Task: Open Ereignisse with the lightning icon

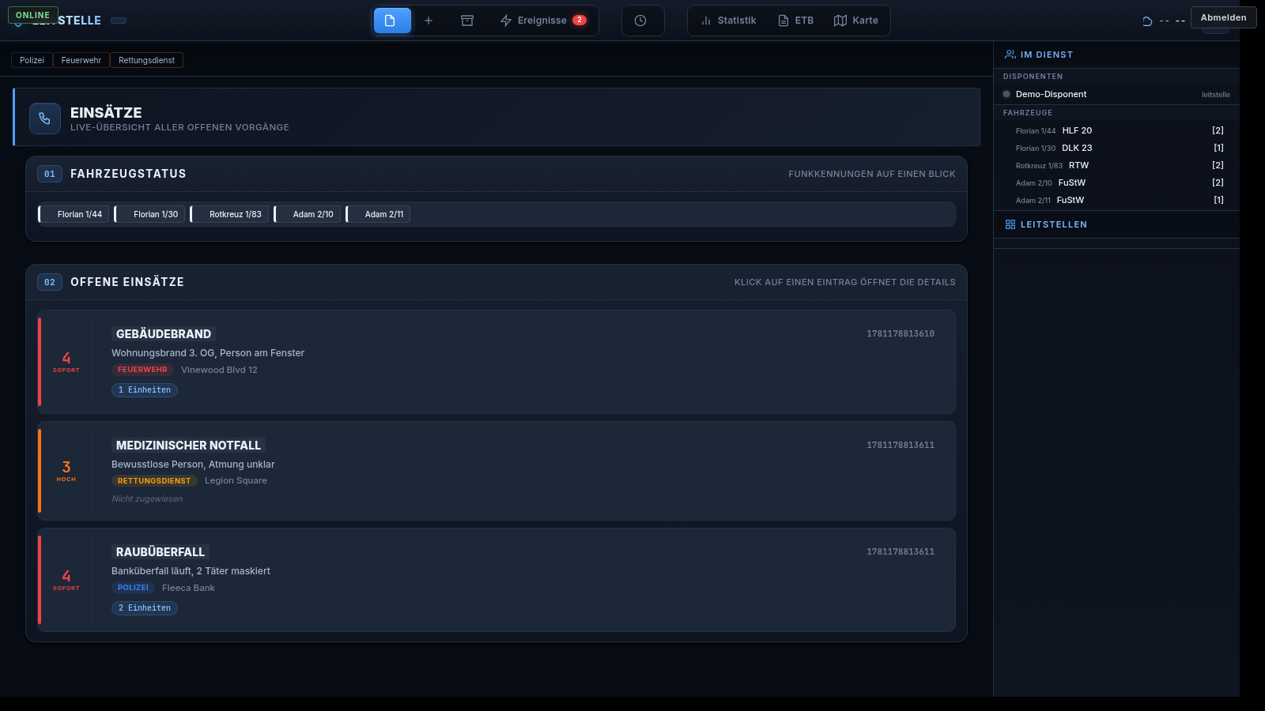Action: pyautogui.click(x=542, y=21)
